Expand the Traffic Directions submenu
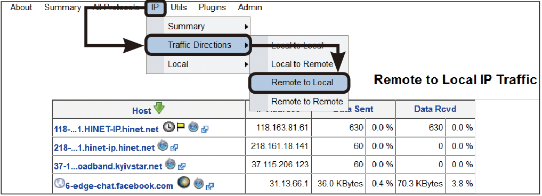The image size is (542, 196). pyautogui.click(x=198, y=45)
